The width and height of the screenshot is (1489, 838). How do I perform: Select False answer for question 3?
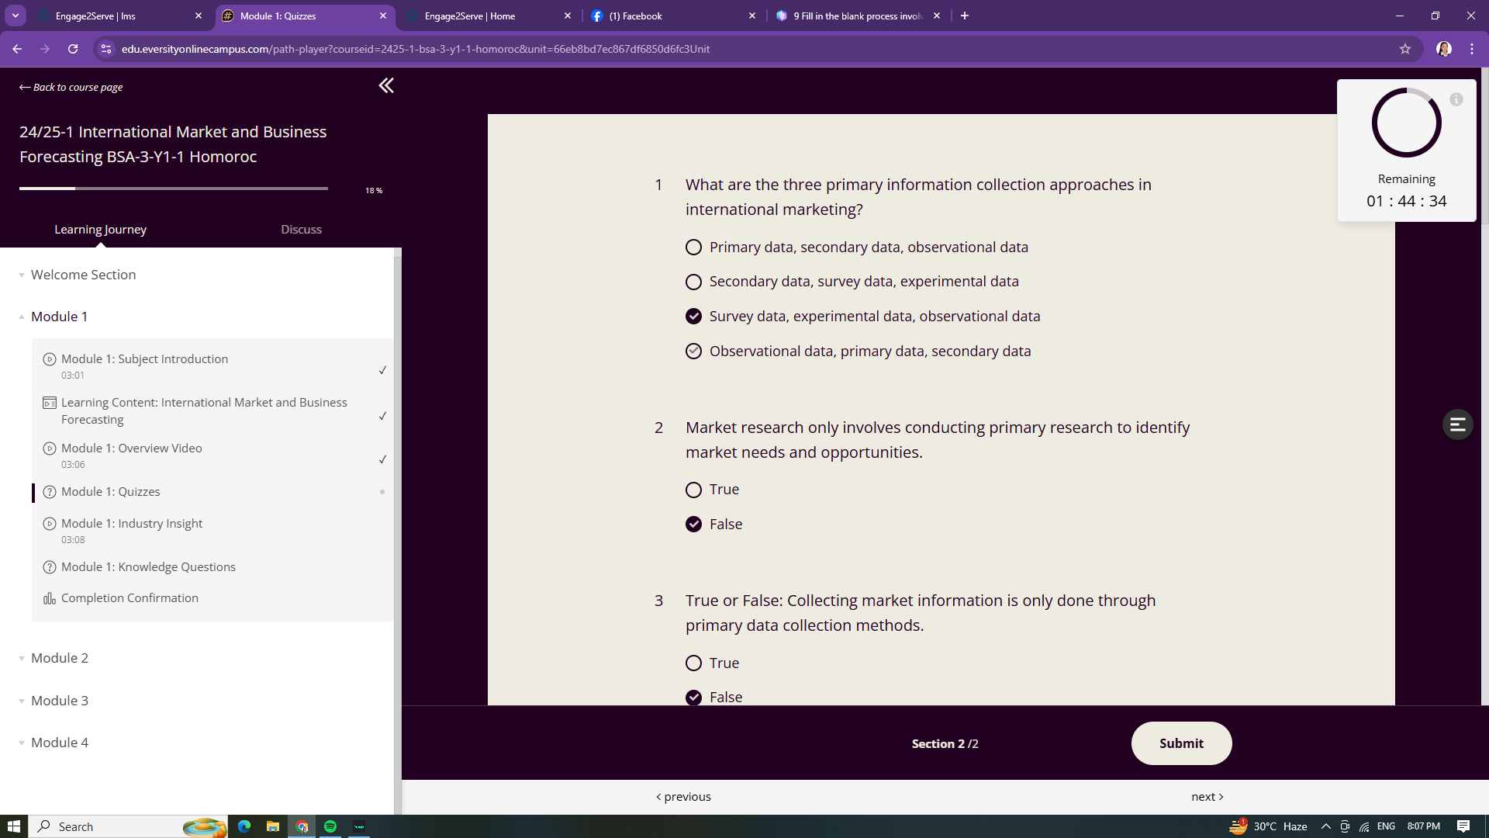tap(694, 697)
